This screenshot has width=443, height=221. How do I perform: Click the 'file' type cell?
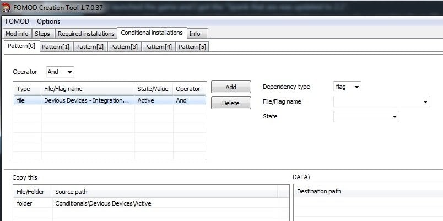click(28, 100)
